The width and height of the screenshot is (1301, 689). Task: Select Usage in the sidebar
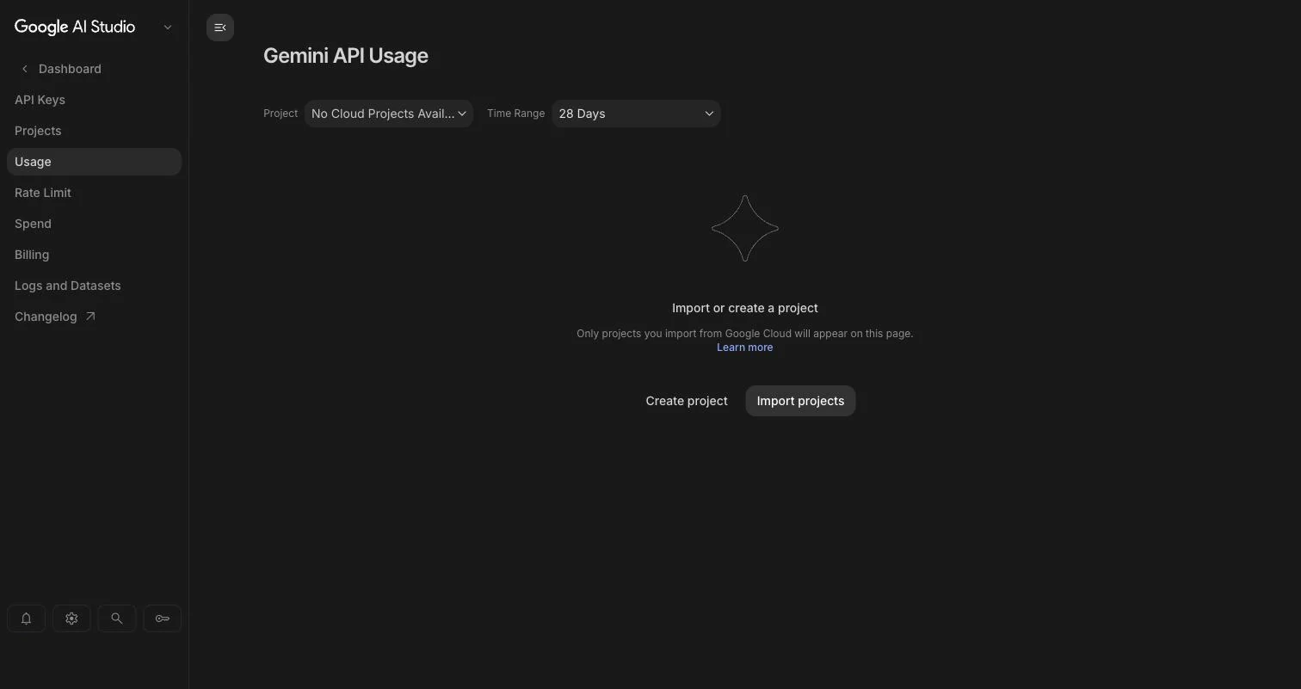pos(94,162)
